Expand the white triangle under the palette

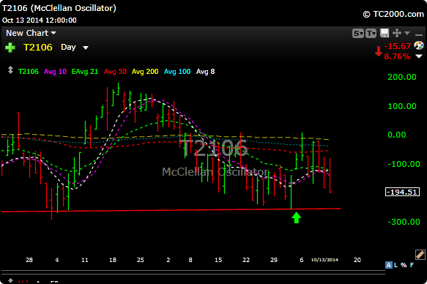pos(419,56)
